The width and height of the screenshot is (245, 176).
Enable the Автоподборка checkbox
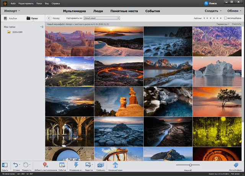coord(225,18)
